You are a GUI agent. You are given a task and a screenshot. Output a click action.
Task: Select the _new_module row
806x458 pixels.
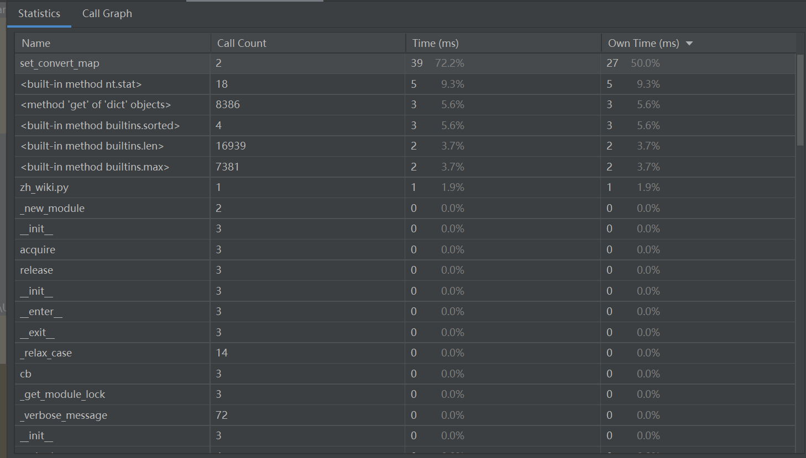click(53, 208)
